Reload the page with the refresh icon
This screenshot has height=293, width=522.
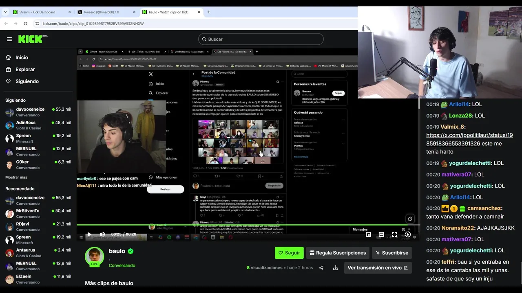click(x=25, y=24)
